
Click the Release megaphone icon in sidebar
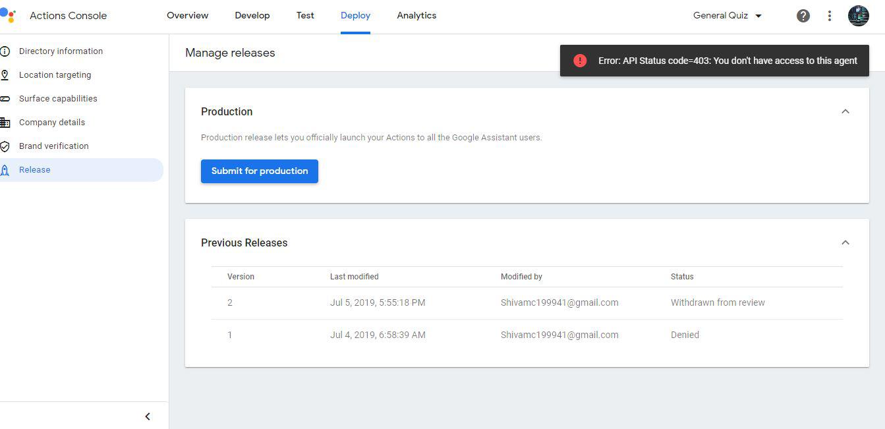(7, 169)
